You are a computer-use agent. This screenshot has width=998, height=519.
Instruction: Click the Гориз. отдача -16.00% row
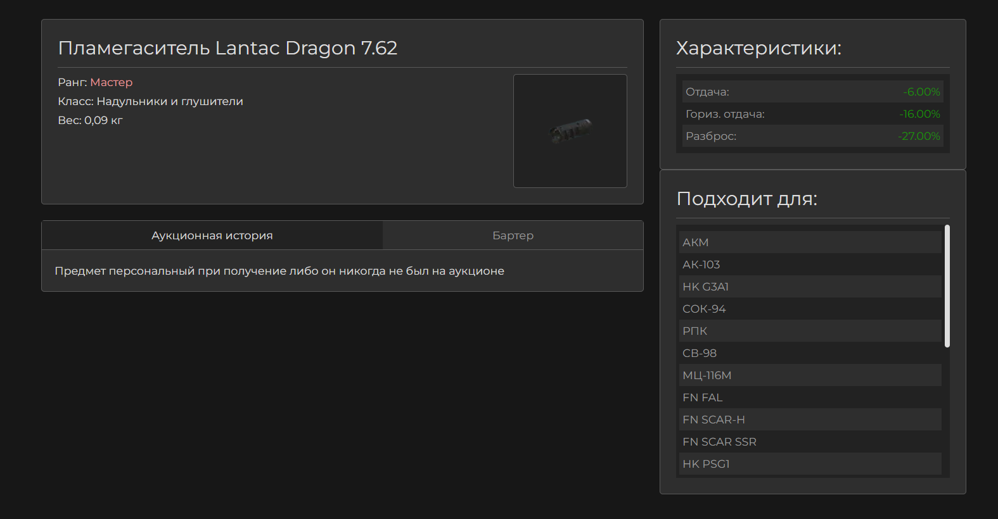[x=813, y=114]
